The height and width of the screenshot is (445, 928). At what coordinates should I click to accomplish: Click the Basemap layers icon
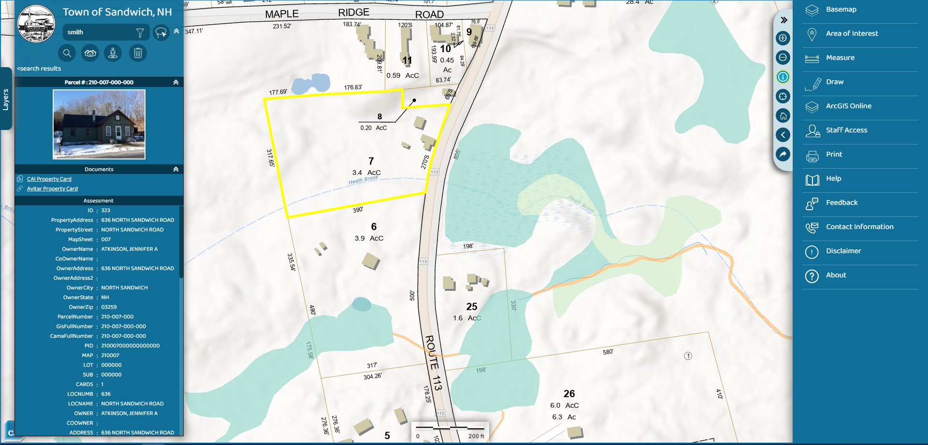click(x=812, y=11)
